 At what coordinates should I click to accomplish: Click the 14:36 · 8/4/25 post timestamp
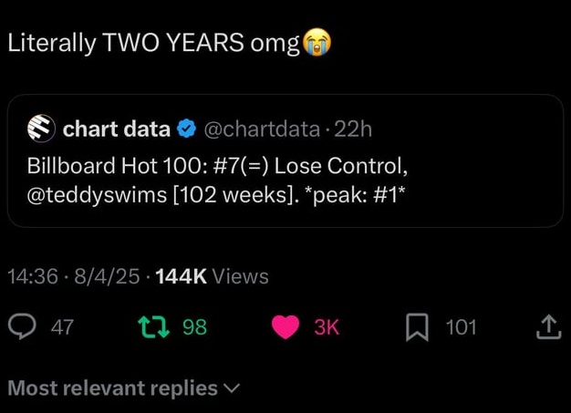pos(74,276)
